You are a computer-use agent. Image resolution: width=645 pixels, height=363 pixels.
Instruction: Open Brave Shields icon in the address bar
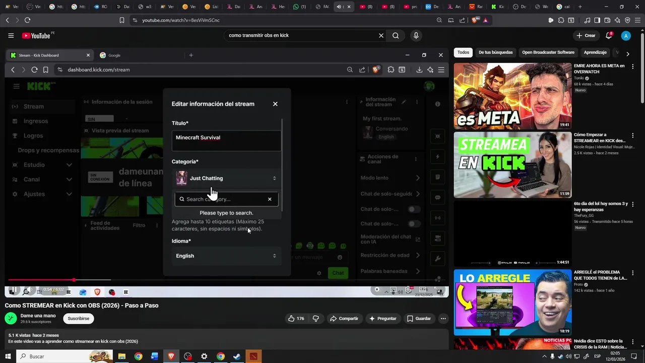click(x=475, y=20)
